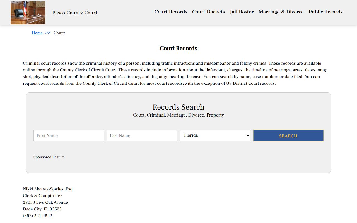Select Marriage & Divorce in the navigation
357x223 pixels.
pyautogui.click(x=281, y=12)
